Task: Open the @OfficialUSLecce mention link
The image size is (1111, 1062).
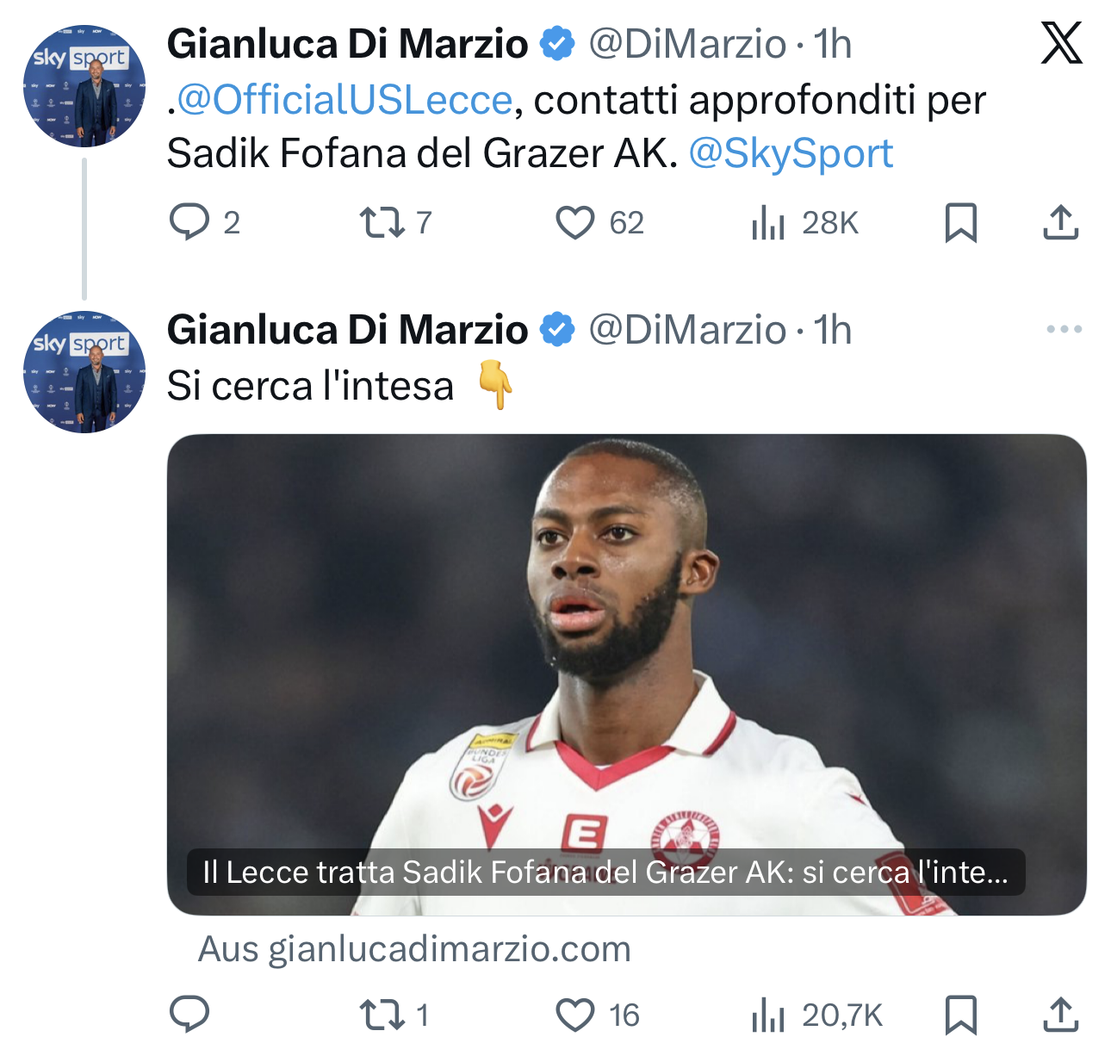Action: click(x=344, y=100)
